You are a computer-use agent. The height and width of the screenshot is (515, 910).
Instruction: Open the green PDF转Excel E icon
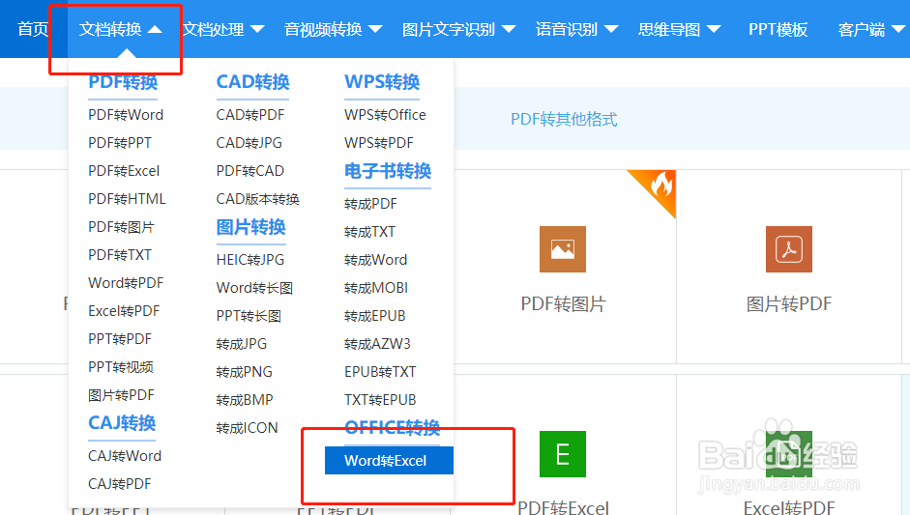pyautogui.click(x=563, y=453)
